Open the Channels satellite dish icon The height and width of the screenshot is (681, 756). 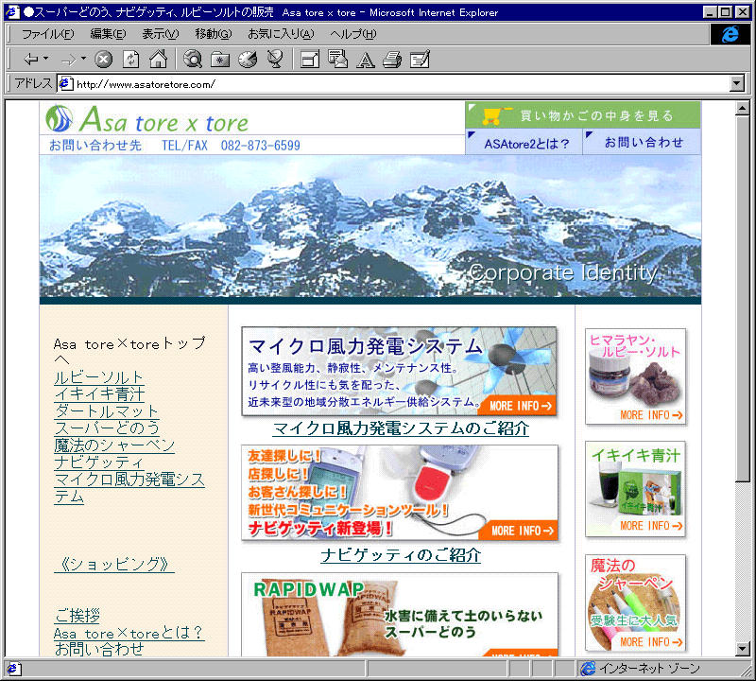click(x=275, y=60)
